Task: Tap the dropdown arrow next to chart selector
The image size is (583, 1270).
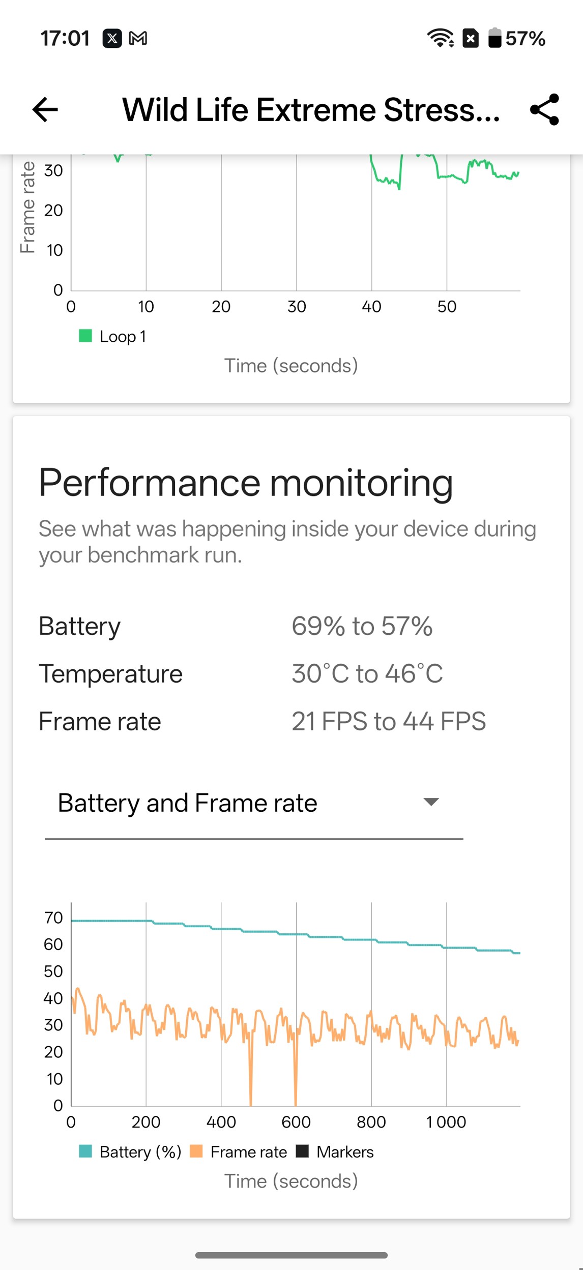Action: (x=431, y=802)
